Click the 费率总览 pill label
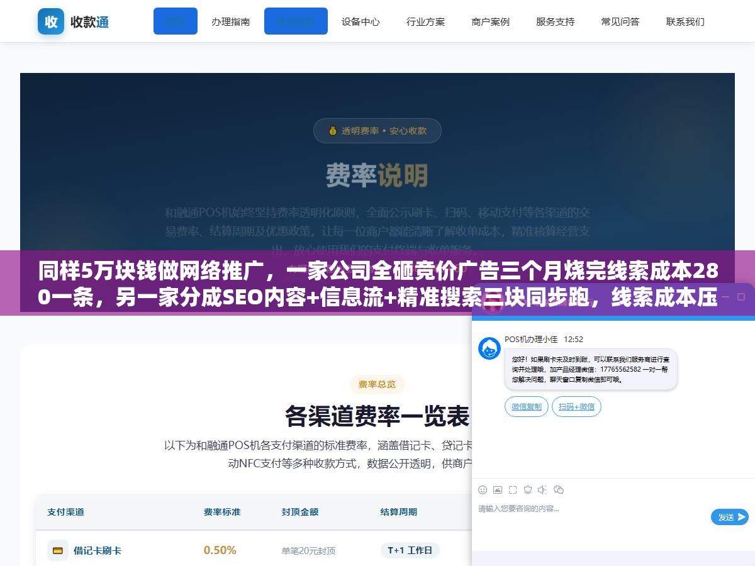The image size is (755, 566). pyautogui.click(x=377, y=384)
